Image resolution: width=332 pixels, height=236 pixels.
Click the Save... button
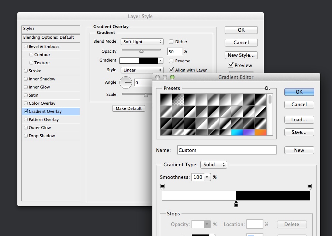pyautogui.click(x=299, y=132)
